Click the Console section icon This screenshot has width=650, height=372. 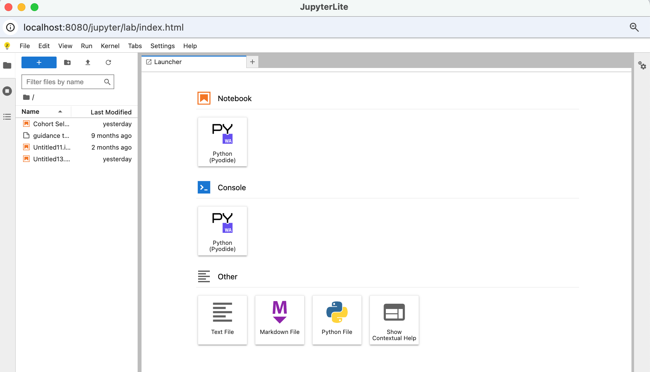[x=204, y=187]
